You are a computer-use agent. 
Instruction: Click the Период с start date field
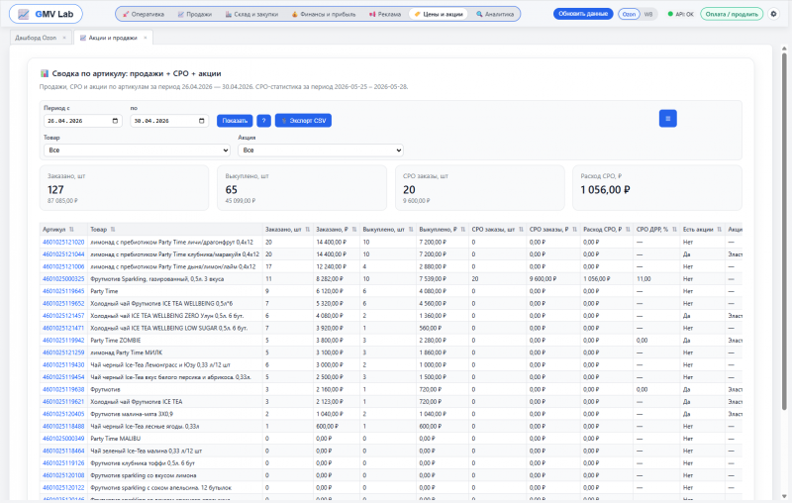point(83,121)
